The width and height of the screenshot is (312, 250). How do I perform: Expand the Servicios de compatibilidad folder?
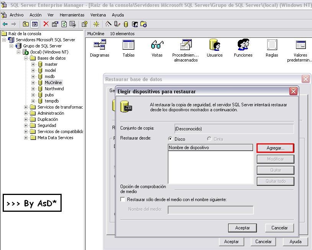click(26, 131)
